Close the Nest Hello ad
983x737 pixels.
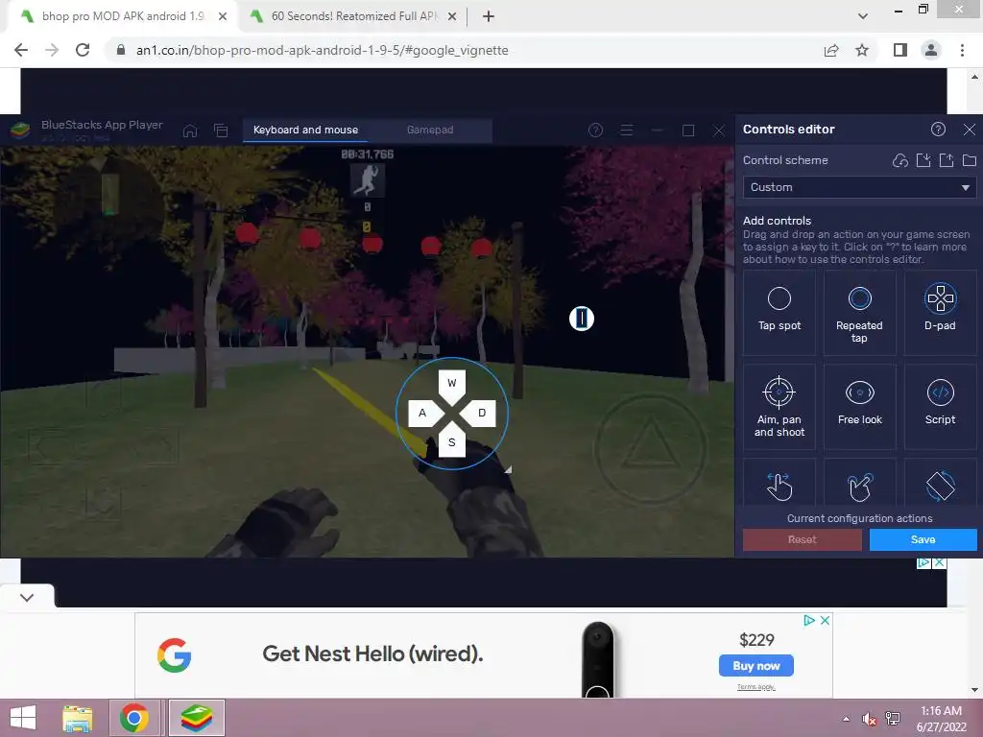pyautogui.click(x=825, y=620)
